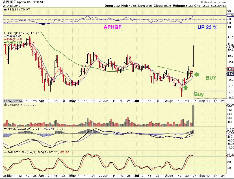
Task: Click the -1.00 MACD axis label
Action: pos(231,148)
